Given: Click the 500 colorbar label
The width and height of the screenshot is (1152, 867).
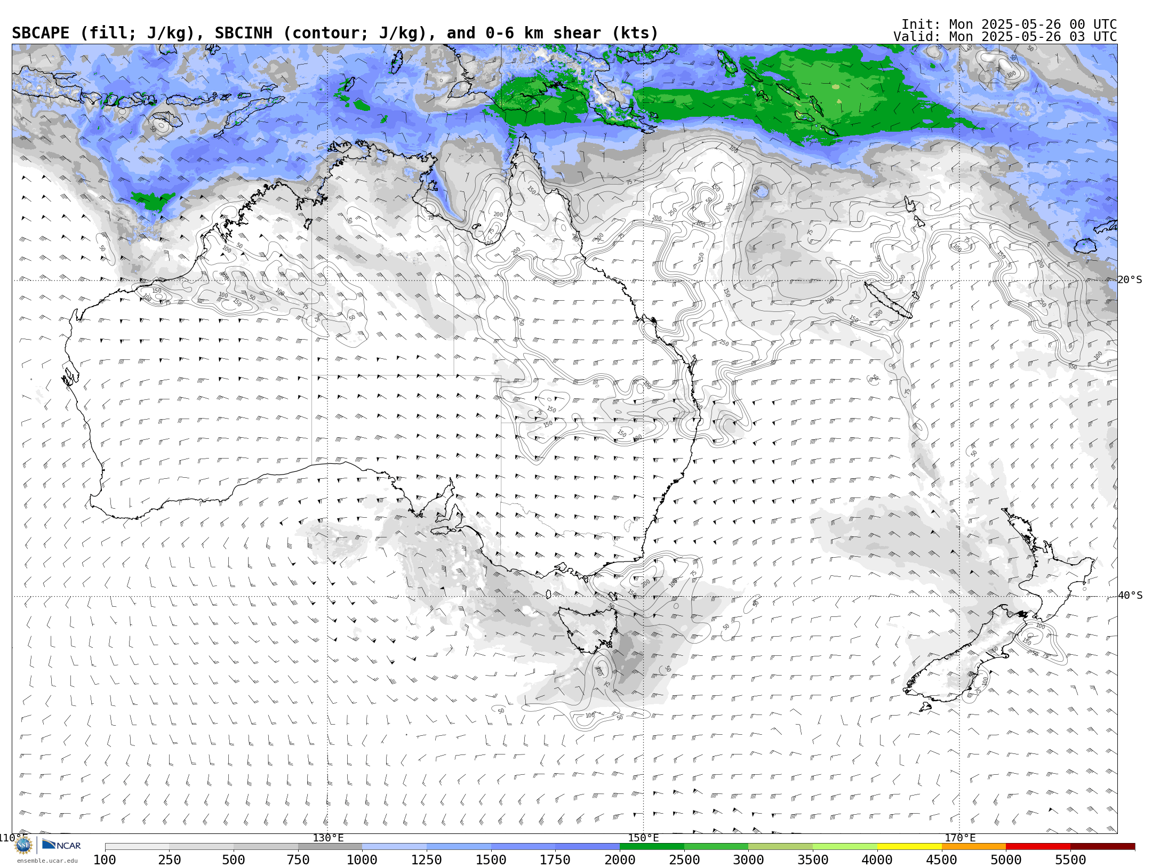Looking at the screenshot, I should 234,860.
